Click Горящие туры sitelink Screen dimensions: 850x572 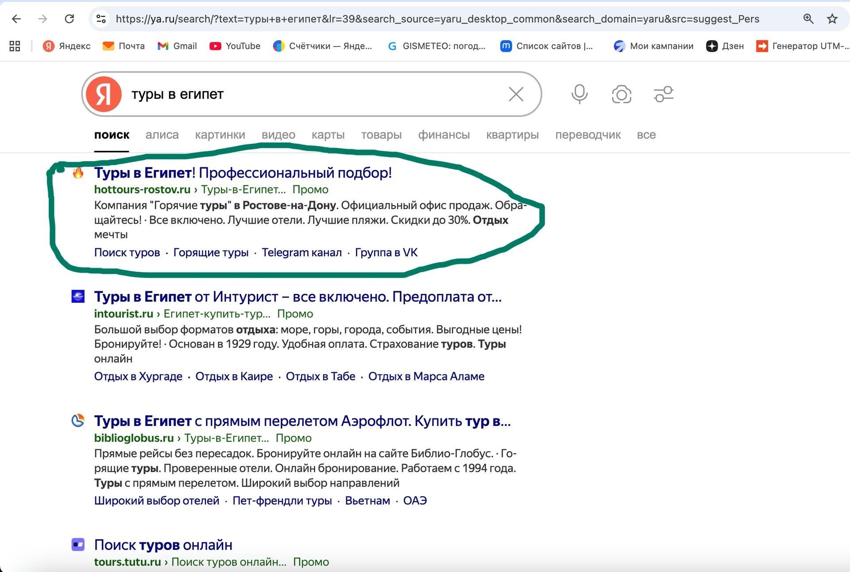211,252
